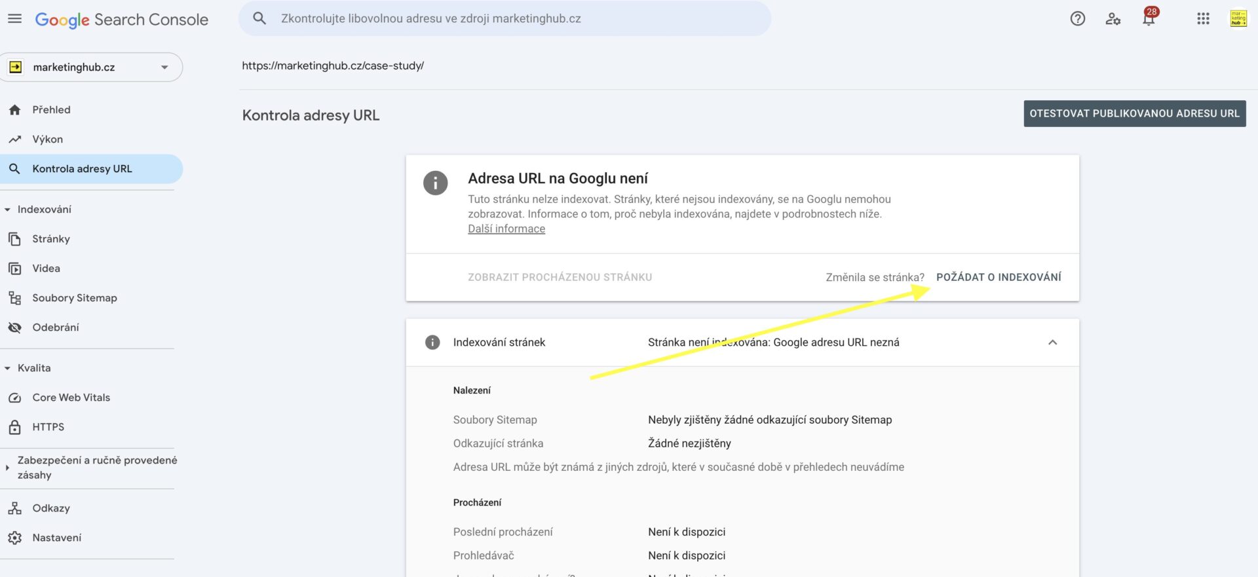Collapse the Indexování sidebar section

point(7,210)
